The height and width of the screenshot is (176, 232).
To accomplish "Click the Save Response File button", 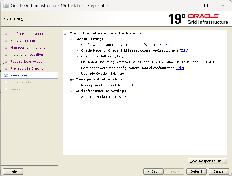I will [x=207, y=161].
